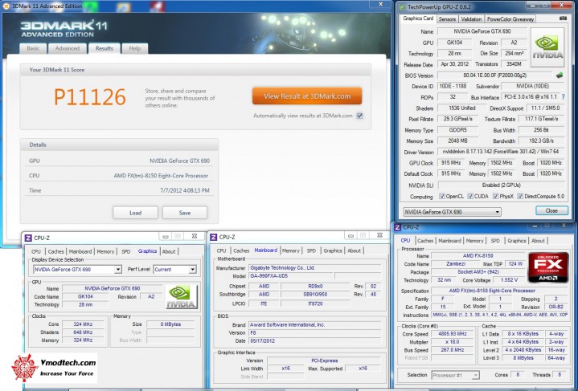Click Z icon of CPU-Z processor window
Viewport: 578px width, 391px height.
tap(398, 227)
